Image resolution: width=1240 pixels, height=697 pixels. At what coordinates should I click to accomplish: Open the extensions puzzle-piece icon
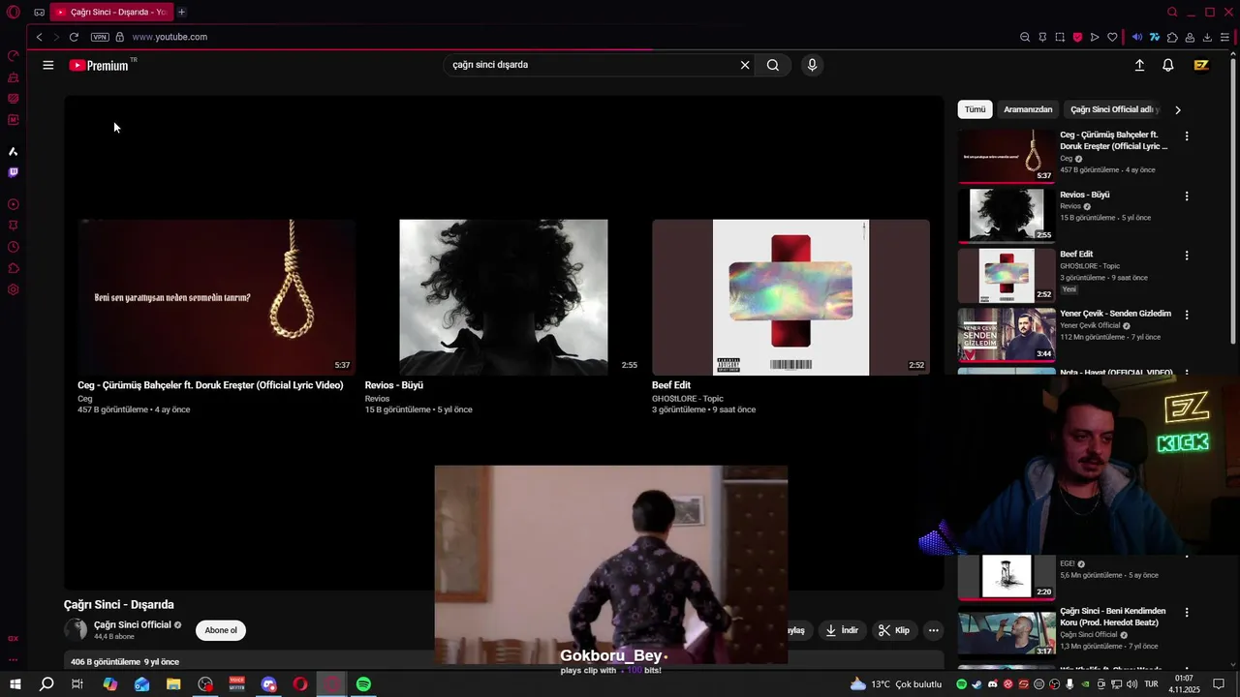coord(1172,37)
